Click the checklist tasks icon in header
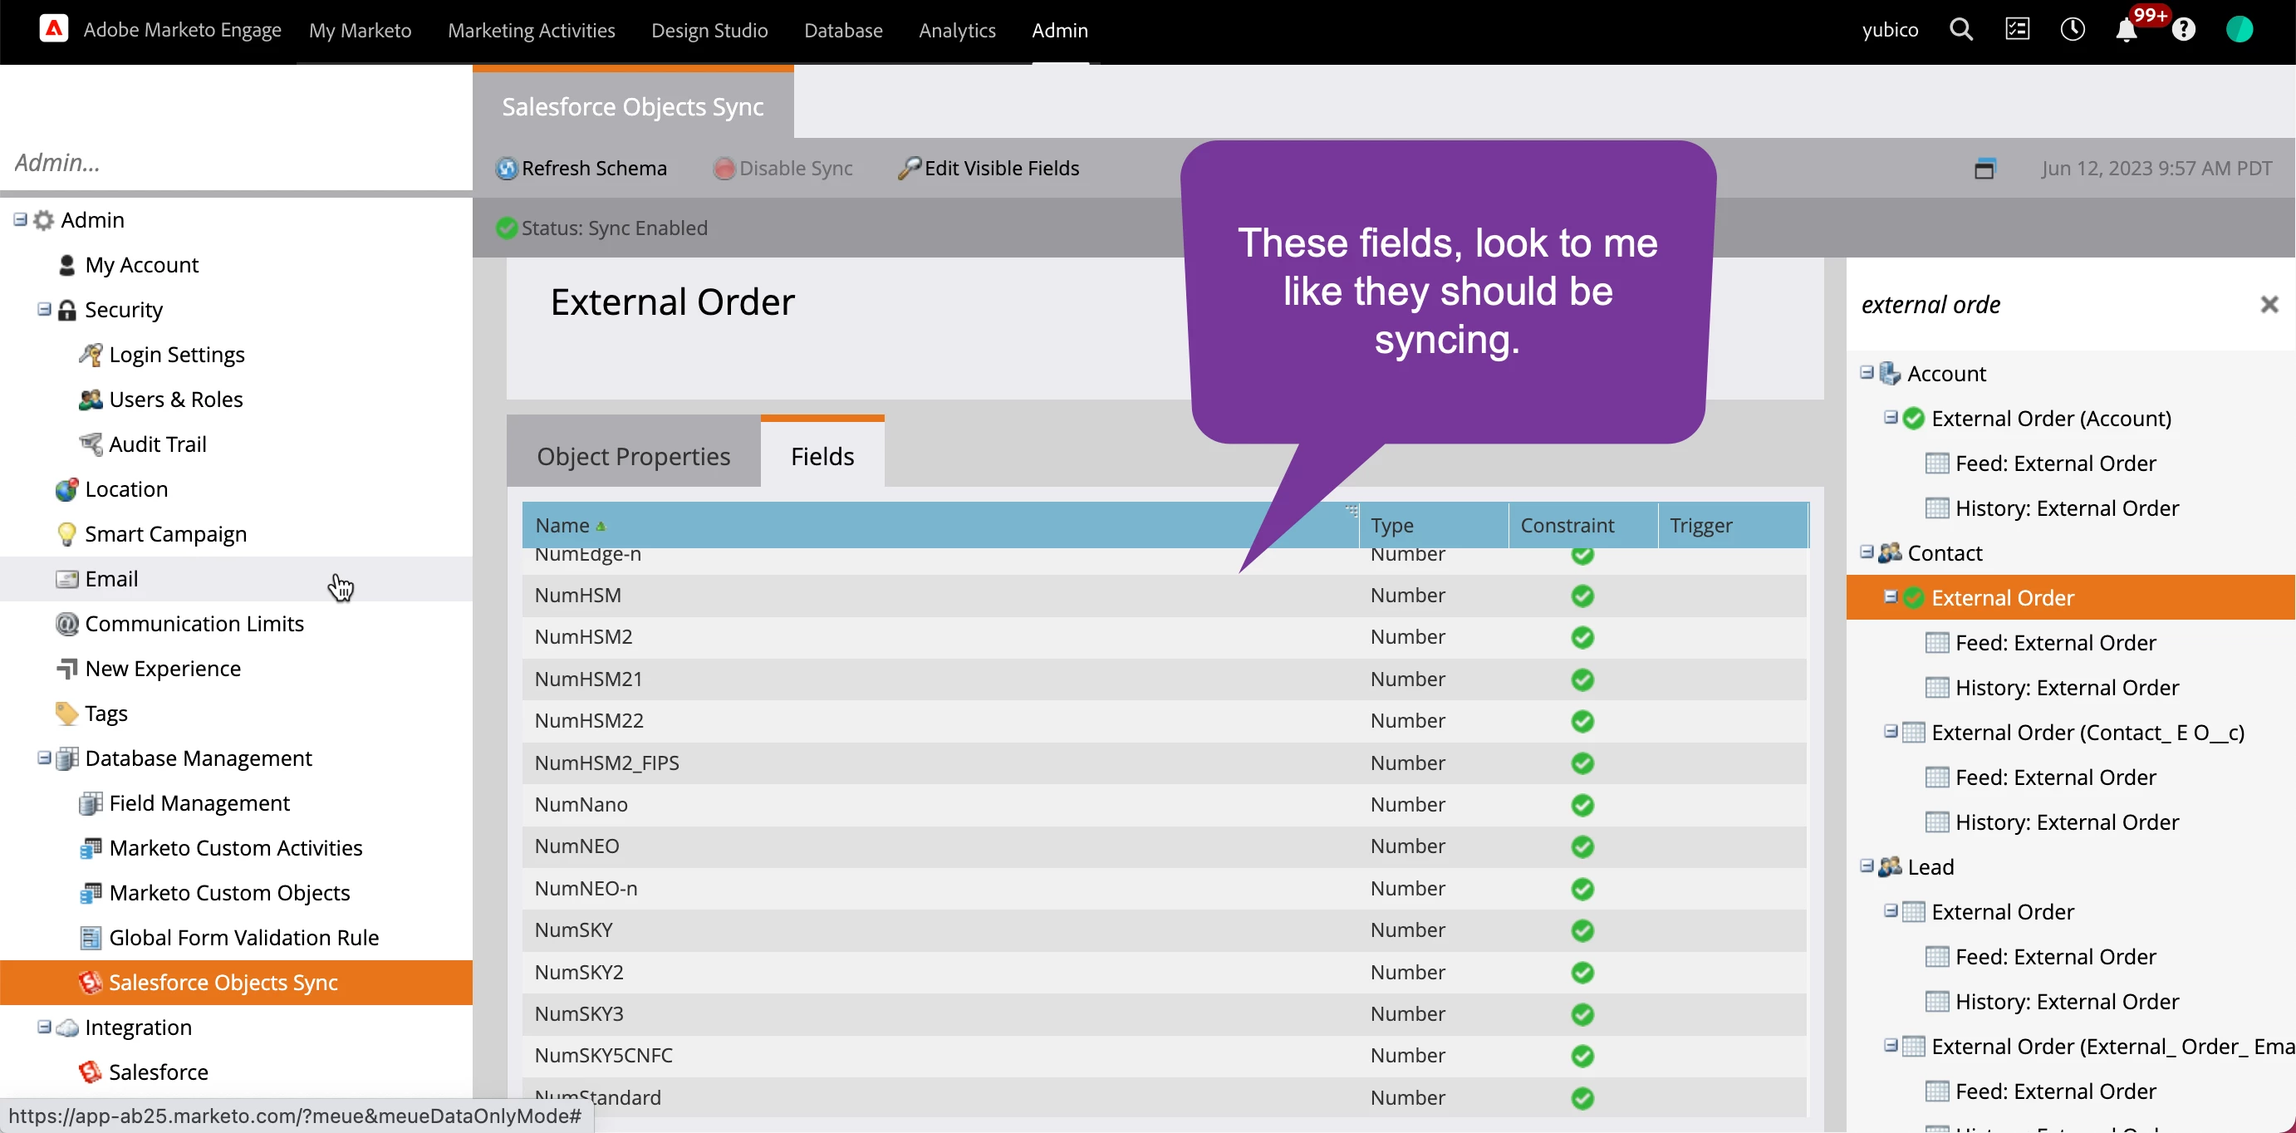Screen dimensions: 2296x1133 pos(2017,29)
